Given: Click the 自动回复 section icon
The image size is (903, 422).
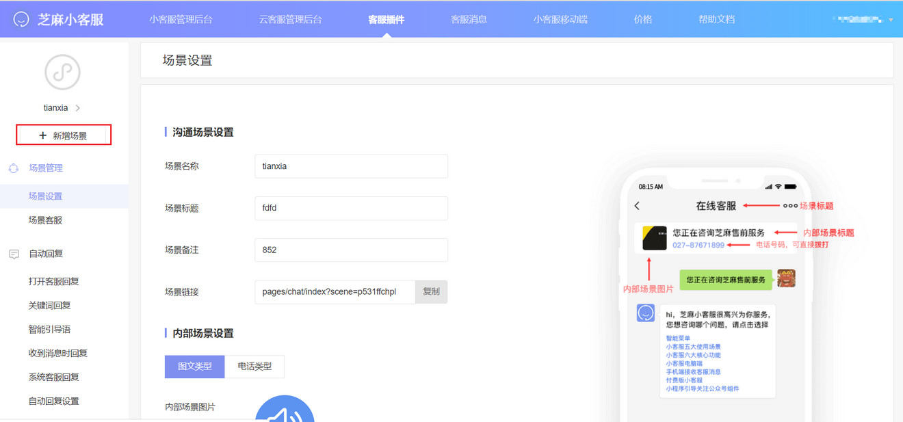Looking at the screenshot, I should 14,254.
